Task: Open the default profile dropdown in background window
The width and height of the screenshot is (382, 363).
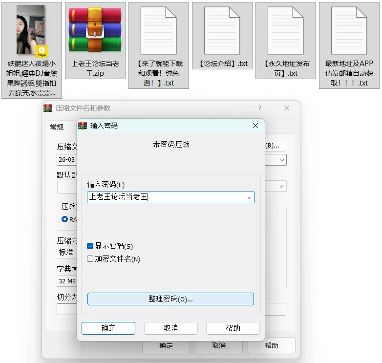Action: 282,187
